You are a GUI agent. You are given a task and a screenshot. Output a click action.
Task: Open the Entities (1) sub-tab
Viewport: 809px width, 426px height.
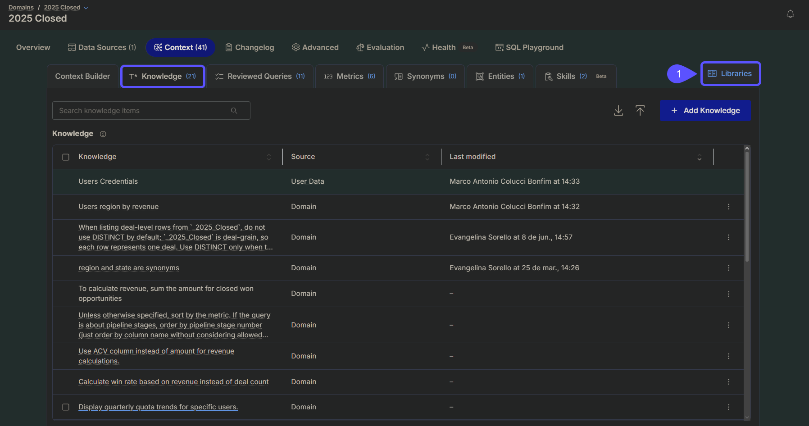click(500, 76)
